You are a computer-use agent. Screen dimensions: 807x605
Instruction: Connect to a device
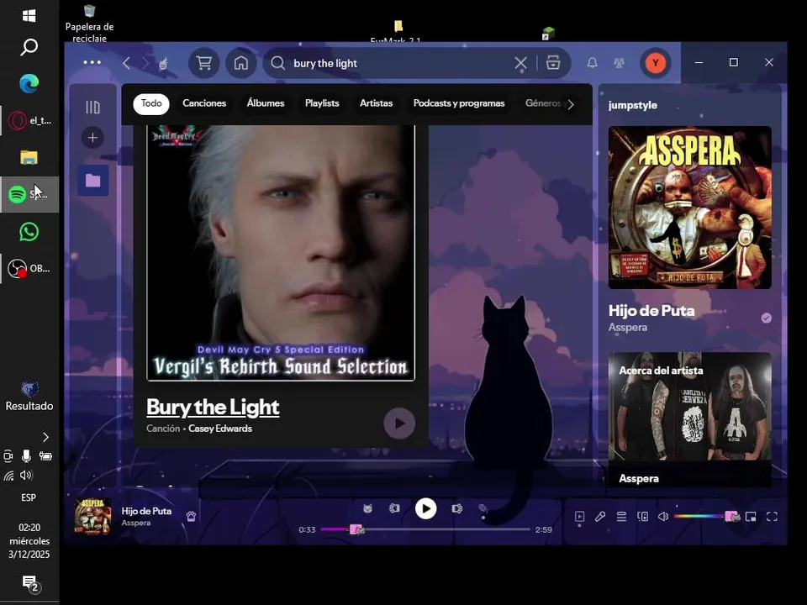[x=642, y=517]
